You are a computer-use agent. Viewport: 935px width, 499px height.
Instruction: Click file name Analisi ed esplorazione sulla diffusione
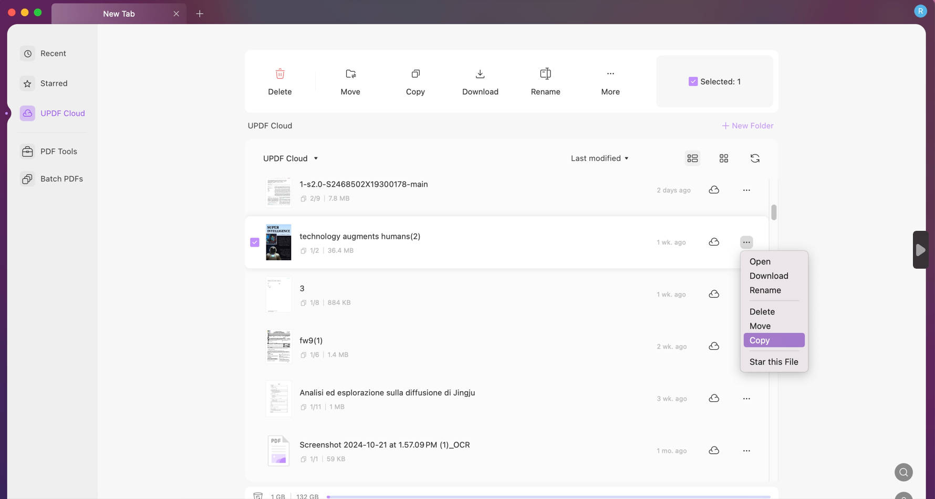(387, 393)
